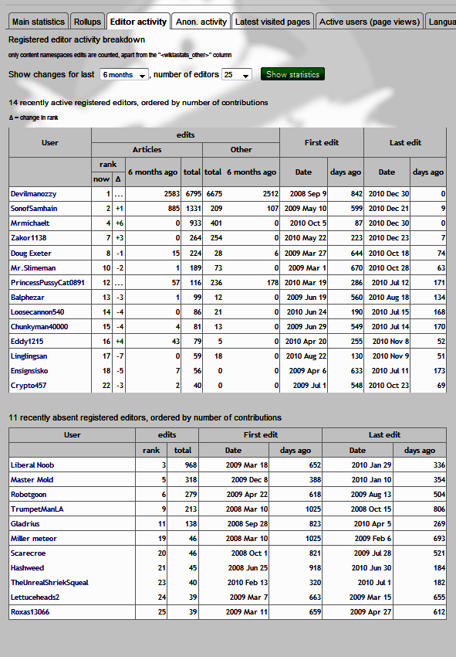This screenshot has width=456, height=657.
Task: Click Eddy1215's rank change +4
Action: click(x=120, y=342)
